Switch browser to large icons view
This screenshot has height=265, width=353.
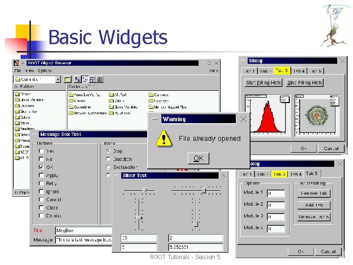tap(77, 79)
